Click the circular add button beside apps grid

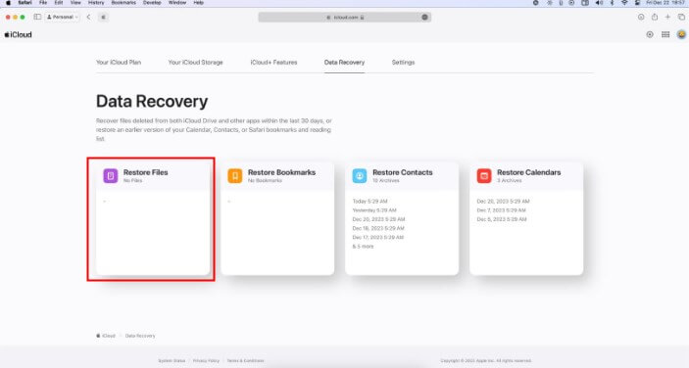(x=650, y=34)
